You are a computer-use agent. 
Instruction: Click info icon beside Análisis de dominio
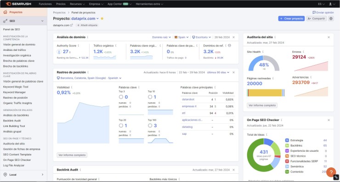[x=88, y=37]
